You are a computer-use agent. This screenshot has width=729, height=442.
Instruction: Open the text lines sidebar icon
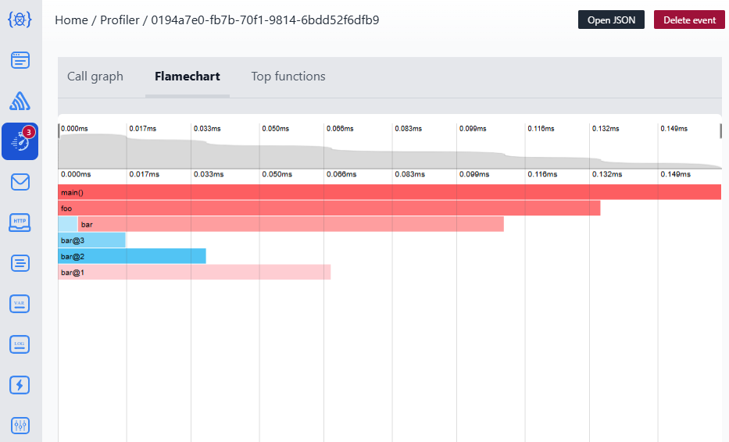pyautogui.click(x=20, y=263)
